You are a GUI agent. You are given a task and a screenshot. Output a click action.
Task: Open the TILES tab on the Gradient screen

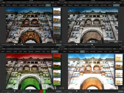(43, 52)
